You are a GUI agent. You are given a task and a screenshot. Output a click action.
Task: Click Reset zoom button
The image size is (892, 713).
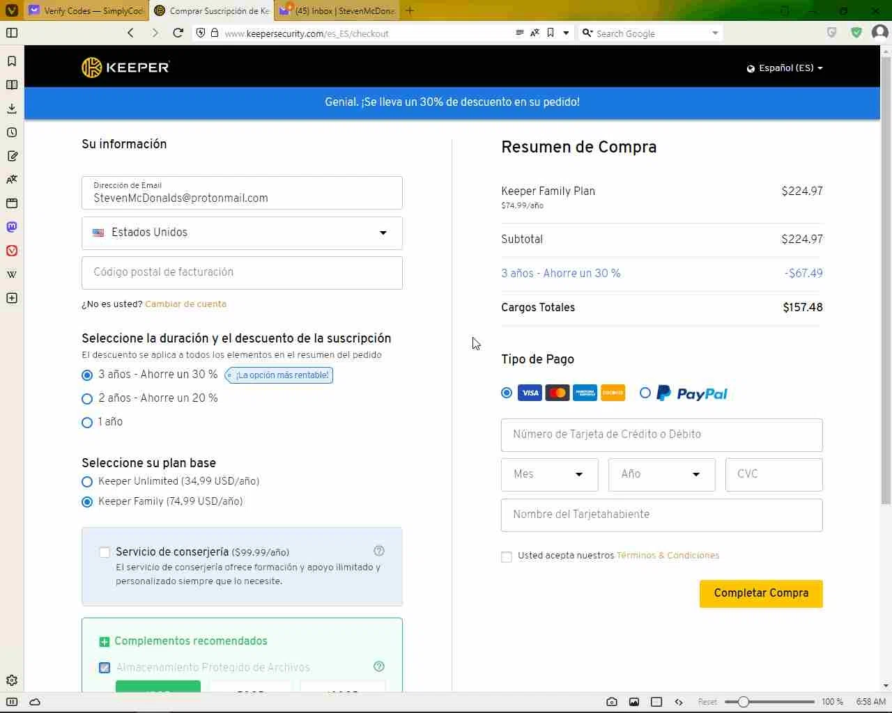coord(707,702)
